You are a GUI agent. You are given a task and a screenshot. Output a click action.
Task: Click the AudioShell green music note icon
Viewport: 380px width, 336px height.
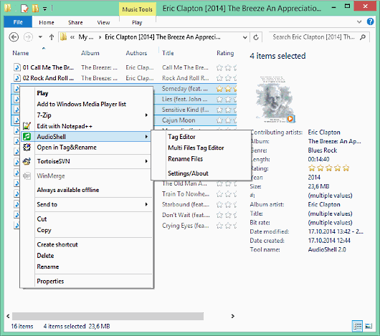tap(27, 137)
